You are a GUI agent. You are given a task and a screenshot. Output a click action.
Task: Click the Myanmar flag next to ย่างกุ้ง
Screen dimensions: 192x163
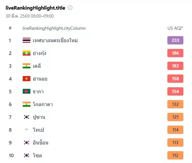click(27, 53)
